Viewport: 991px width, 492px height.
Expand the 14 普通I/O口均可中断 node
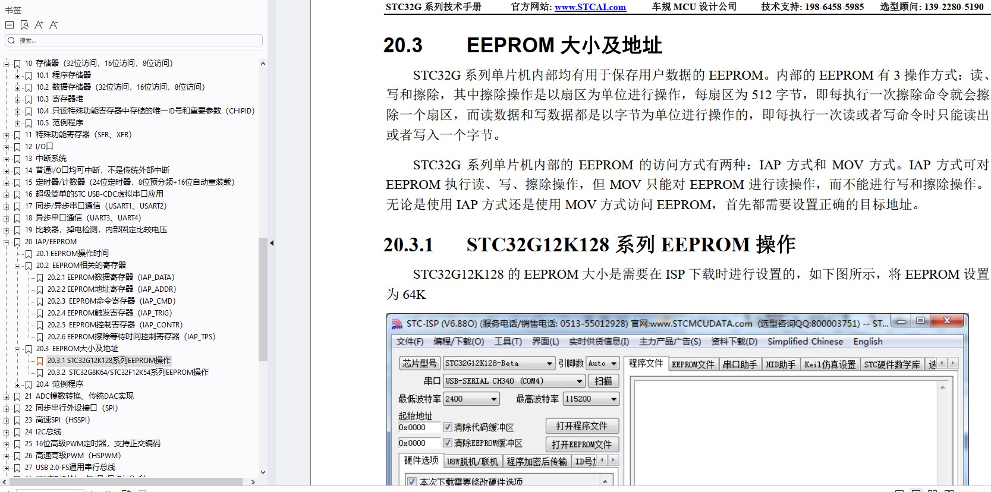[7, 171]
